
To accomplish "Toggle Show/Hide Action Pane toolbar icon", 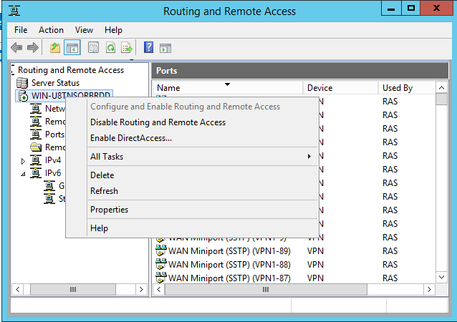I will (x=165, y=48).
